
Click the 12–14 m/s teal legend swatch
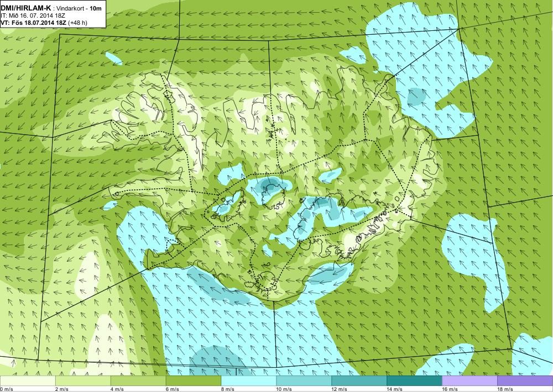(x=359, y=381)
